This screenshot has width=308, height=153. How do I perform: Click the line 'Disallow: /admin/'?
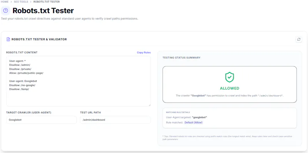click(x=20, y=65)
